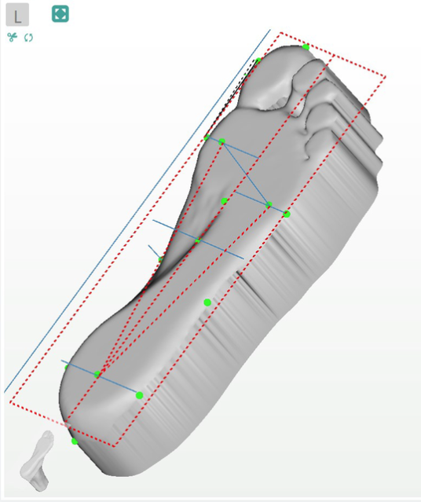
Task: Open the small foot orientation thumbnail
Action: click(38, 460)
